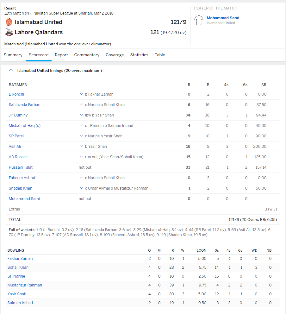Expand AD Russell run out details chevron
The image size is (286, 314).
(x=81, y=157)
